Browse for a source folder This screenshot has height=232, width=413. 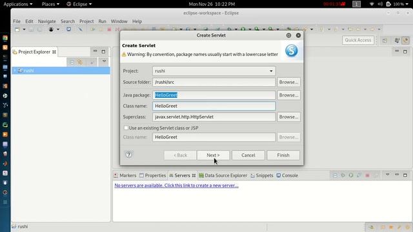[x=288, y=82]
